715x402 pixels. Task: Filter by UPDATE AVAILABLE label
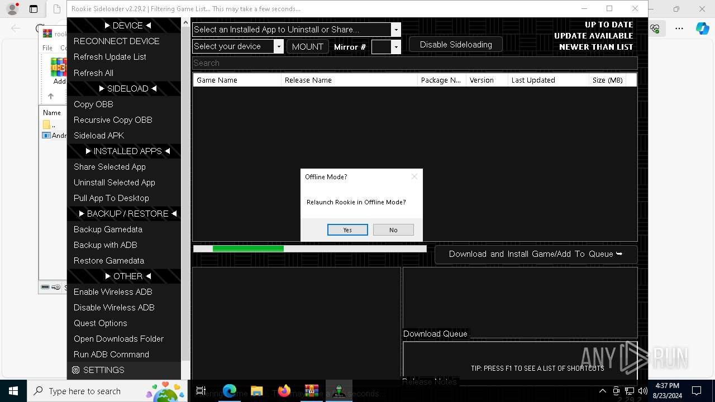[593, 36]
